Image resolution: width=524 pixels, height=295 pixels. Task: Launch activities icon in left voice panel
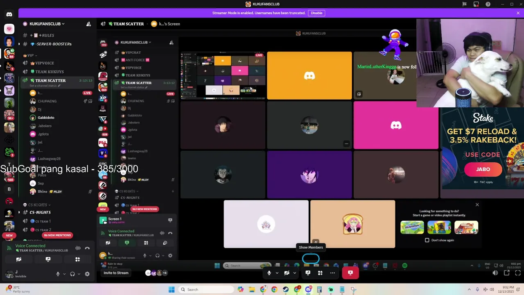[x=77, y=259]
